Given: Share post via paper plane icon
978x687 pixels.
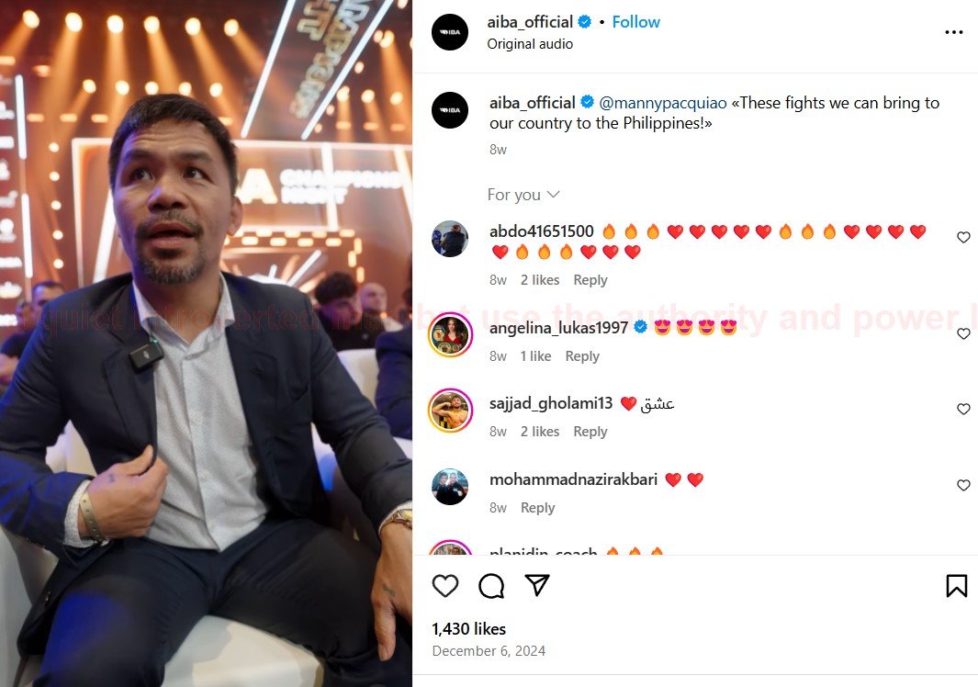Looking at the screenshot, I should [537, 585].
